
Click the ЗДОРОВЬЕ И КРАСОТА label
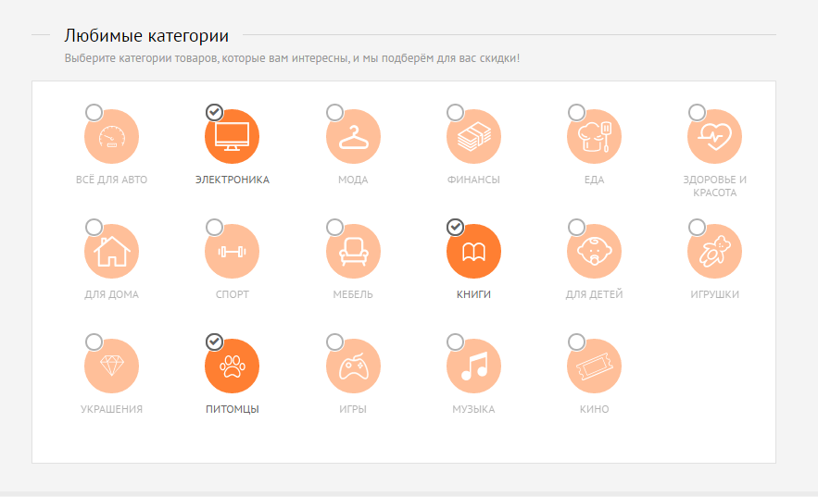[714, 186]
